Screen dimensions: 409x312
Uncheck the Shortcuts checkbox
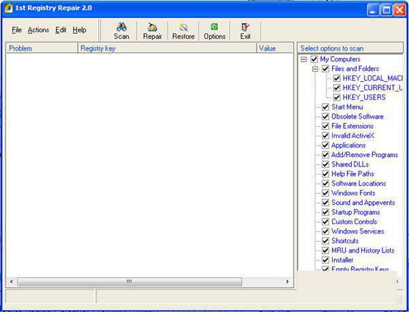pos(325,241)
